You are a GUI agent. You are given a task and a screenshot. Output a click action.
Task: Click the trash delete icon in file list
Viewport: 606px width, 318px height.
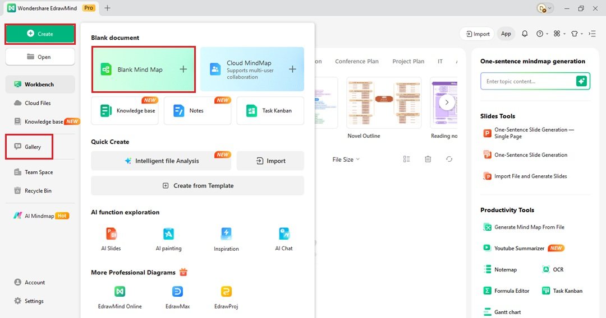point(428,159)
